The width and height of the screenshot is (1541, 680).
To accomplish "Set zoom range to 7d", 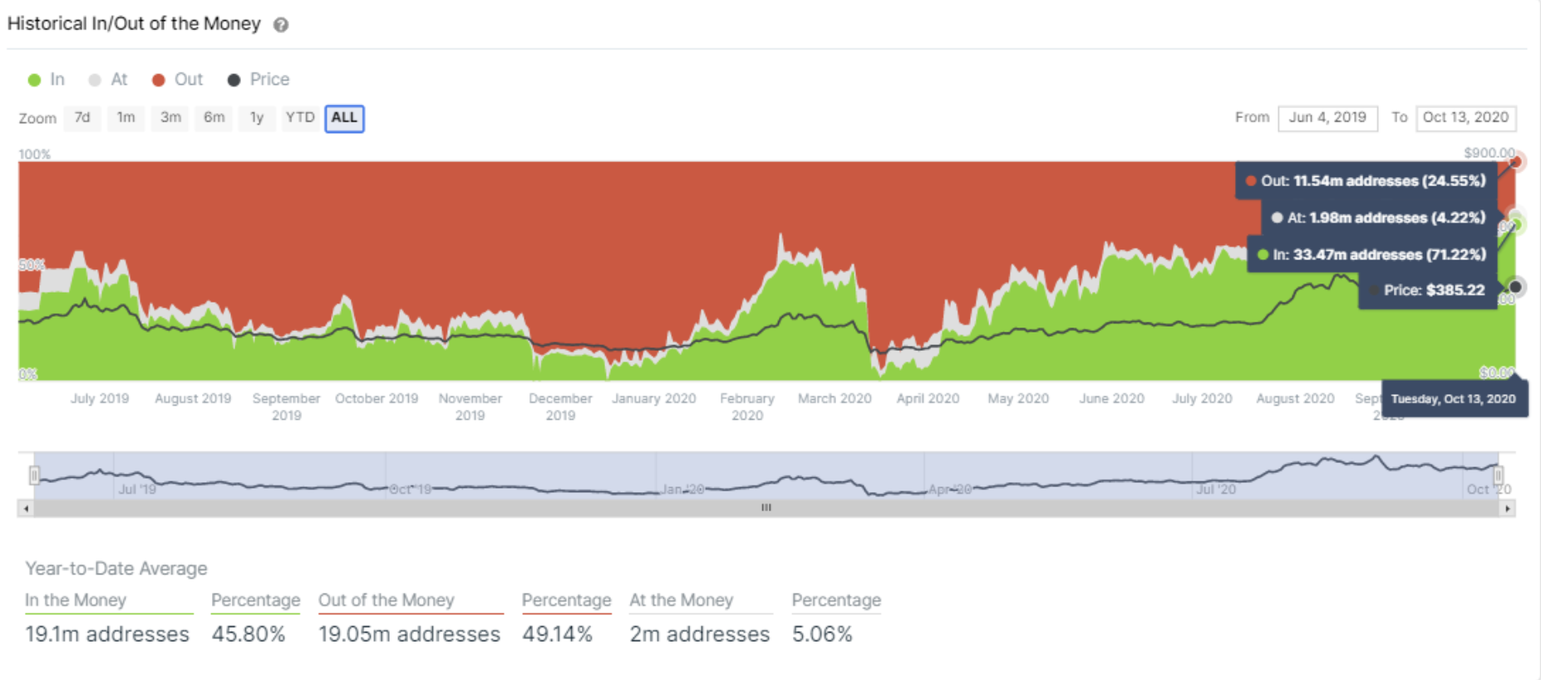I will 82,118.
